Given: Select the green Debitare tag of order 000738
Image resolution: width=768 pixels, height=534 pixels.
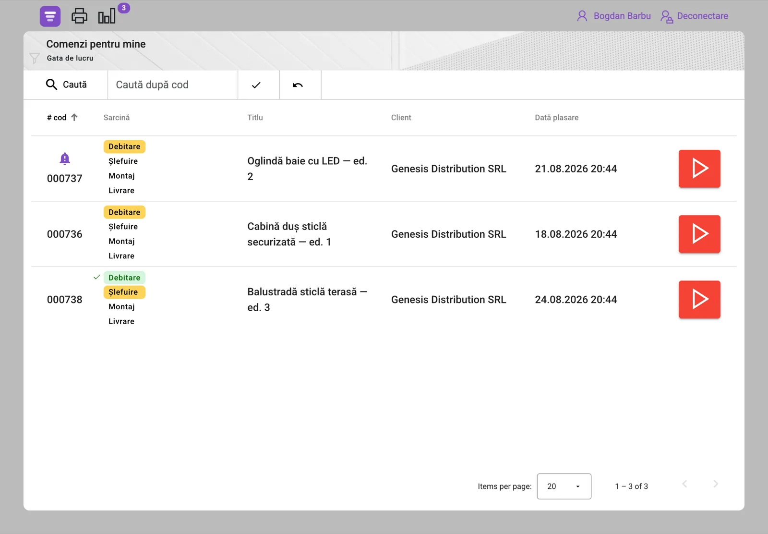Looking at the screenshot, I should (x=124, y=277).
